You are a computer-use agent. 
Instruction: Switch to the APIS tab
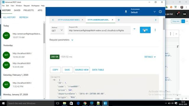coord(40,10)
